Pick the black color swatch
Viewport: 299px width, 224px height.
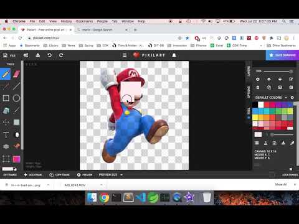pyautogui.click(x=255, y=105)
